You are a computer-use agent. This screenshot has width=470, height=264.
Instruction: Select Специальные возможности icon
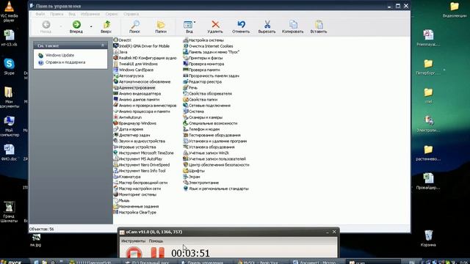pos(186,123)
